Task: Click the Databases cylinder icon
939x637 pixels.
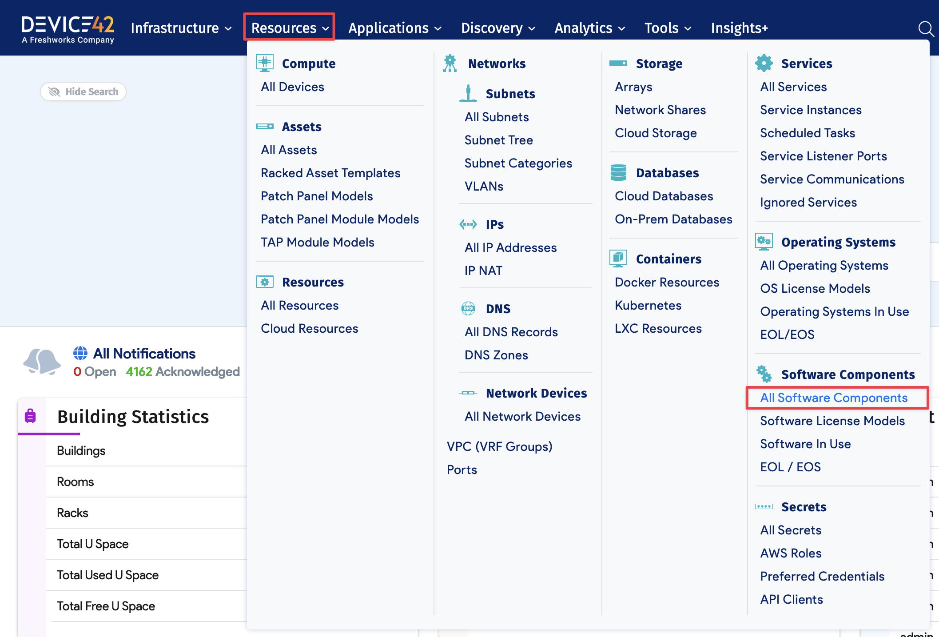Action: coord(619,172)
